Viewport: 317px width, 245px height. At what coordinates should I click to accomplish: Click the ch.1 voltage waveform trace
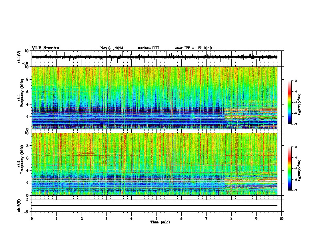tap(154, 57)
